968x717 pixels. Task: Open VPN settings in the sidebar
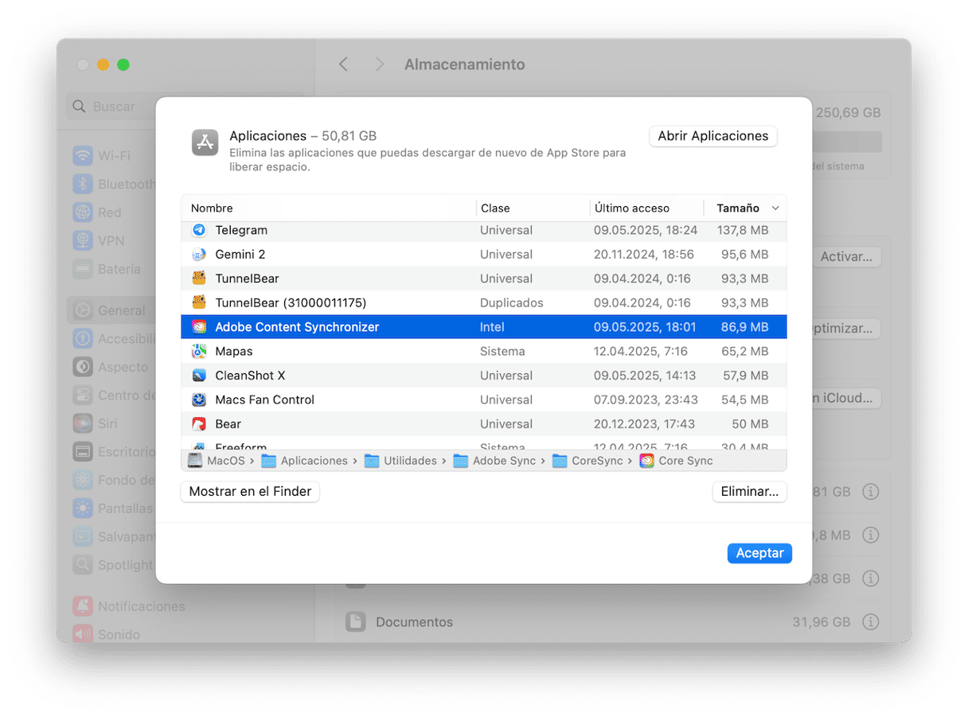pyautogui.click(x=98, y=241)
